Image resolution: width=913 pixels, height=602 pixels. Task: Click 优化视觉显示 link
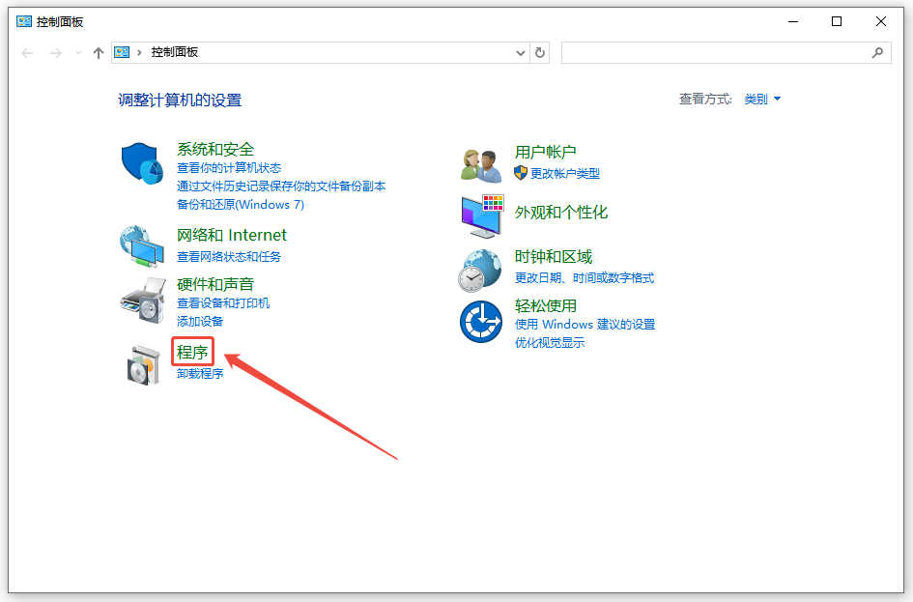(x=549, y=343)
